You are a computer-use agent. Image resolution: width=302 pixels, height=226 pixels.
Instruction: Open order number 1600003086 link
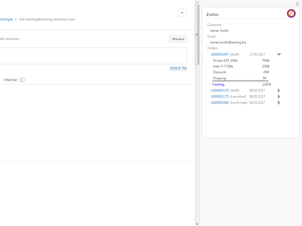point(219,103)
